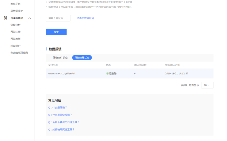Screen dimensions: 227x141
Task: Click timestamp 2019-11-21 14:12:37
Action: pyautogui.click(x=176, y=73)
